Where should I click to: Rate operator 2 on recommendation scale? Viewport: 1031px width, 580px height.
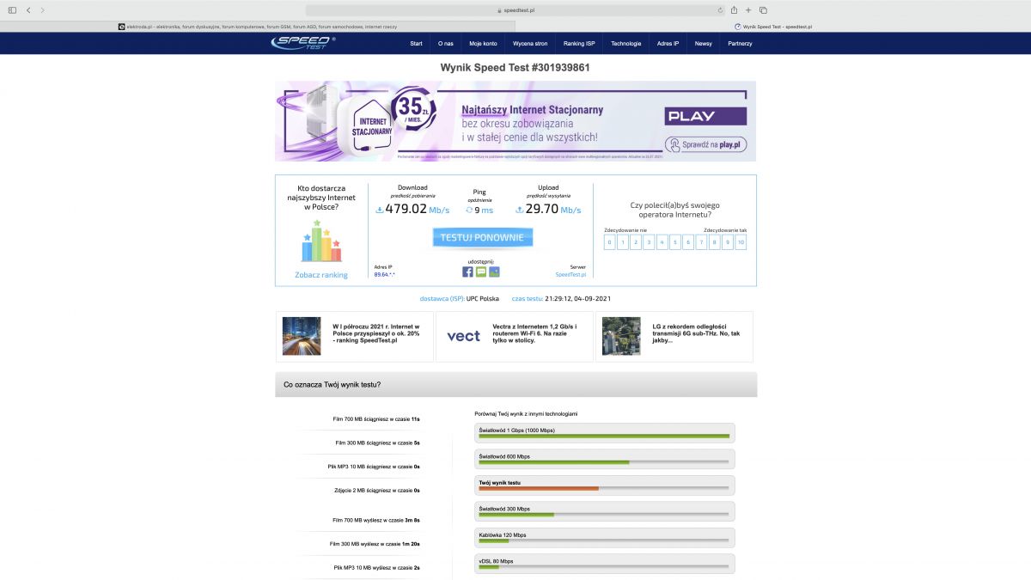(x=636, y=243)
